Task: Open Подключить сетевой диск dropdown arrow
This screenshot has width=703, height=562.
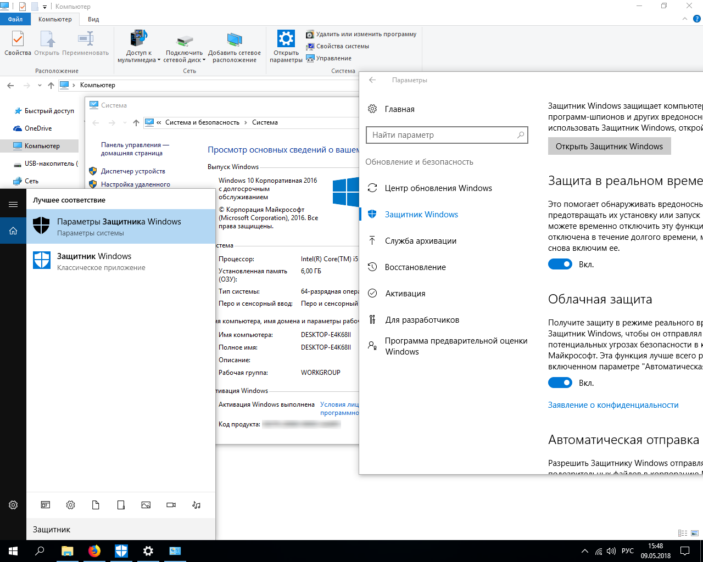Action: click(204, 60)
